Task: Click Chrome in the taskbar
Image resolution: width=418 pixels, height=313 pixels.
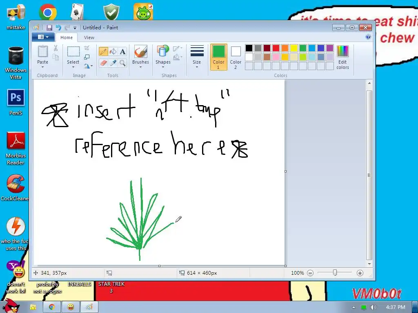Action: point(52,307)
